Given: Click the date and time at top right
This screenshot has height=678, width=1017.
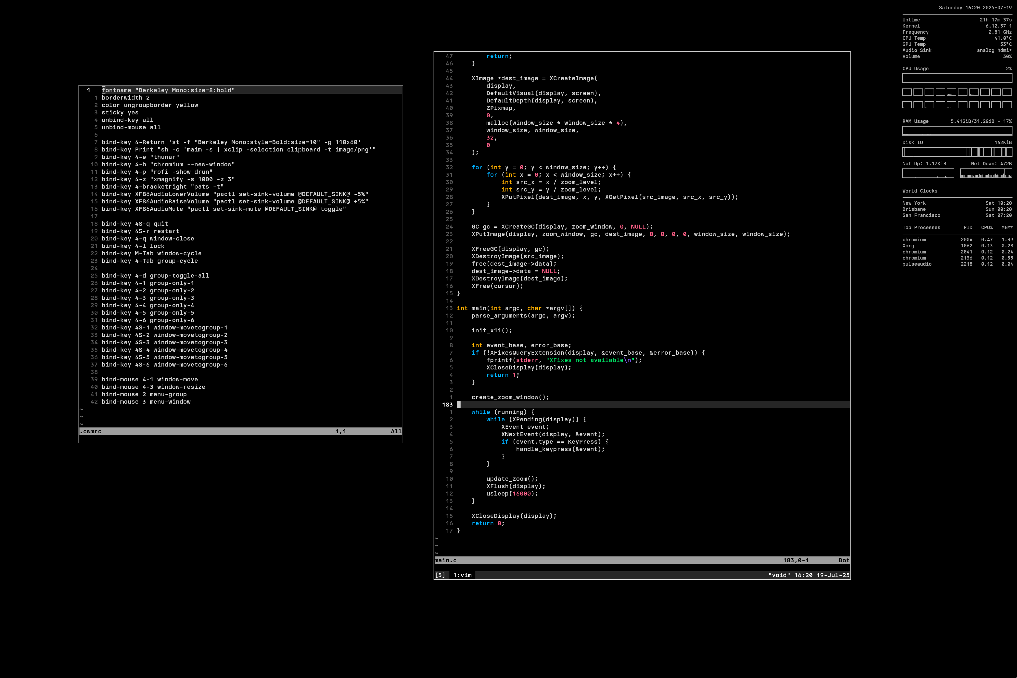Looking at the screenshot, I should (x=975, y=8).
